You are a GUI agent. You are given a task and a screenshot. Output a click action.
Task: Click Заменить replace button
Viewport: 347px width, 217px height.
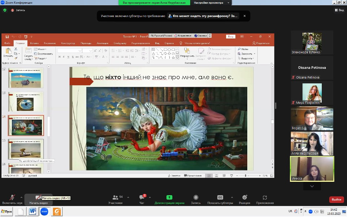246,54
